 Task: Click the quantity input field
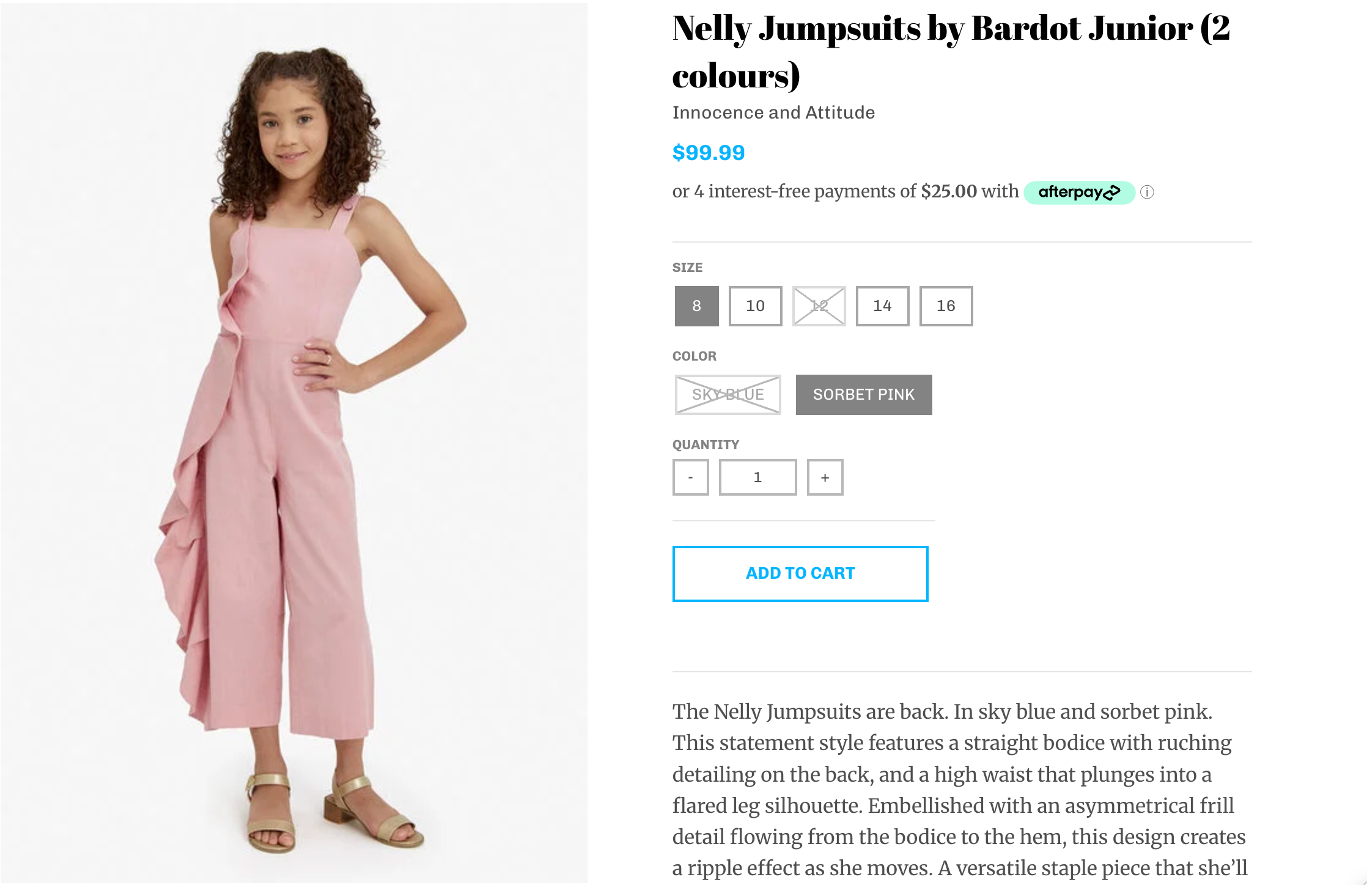[757, 477]
